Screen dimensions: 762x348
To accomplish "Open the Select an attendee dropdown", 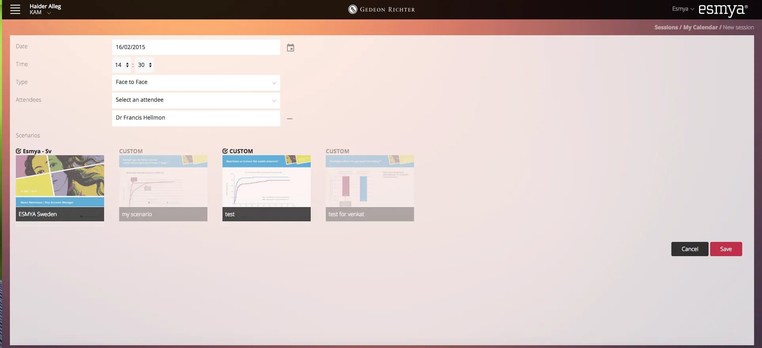I will pyautogui.click(x=196, y=100).
